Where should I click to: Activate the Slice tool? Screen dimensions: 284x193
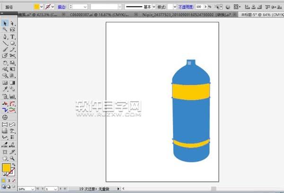point(12,152)
